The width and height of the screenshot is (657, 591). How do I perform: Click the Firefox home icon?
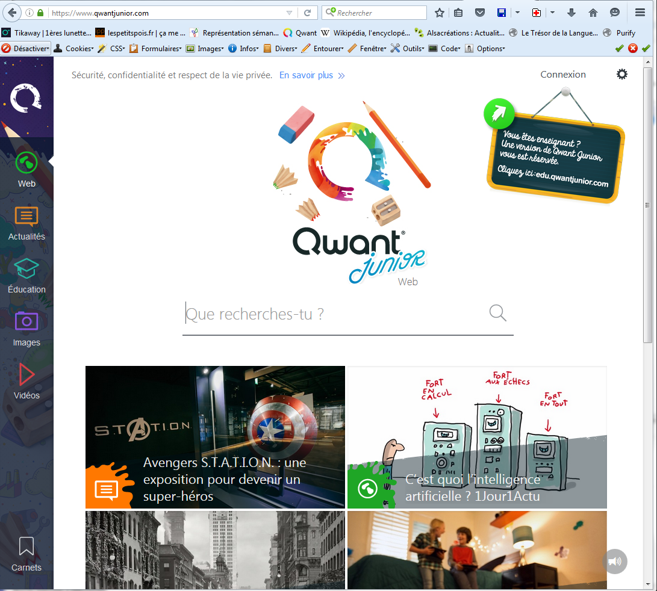pos(593,13)
